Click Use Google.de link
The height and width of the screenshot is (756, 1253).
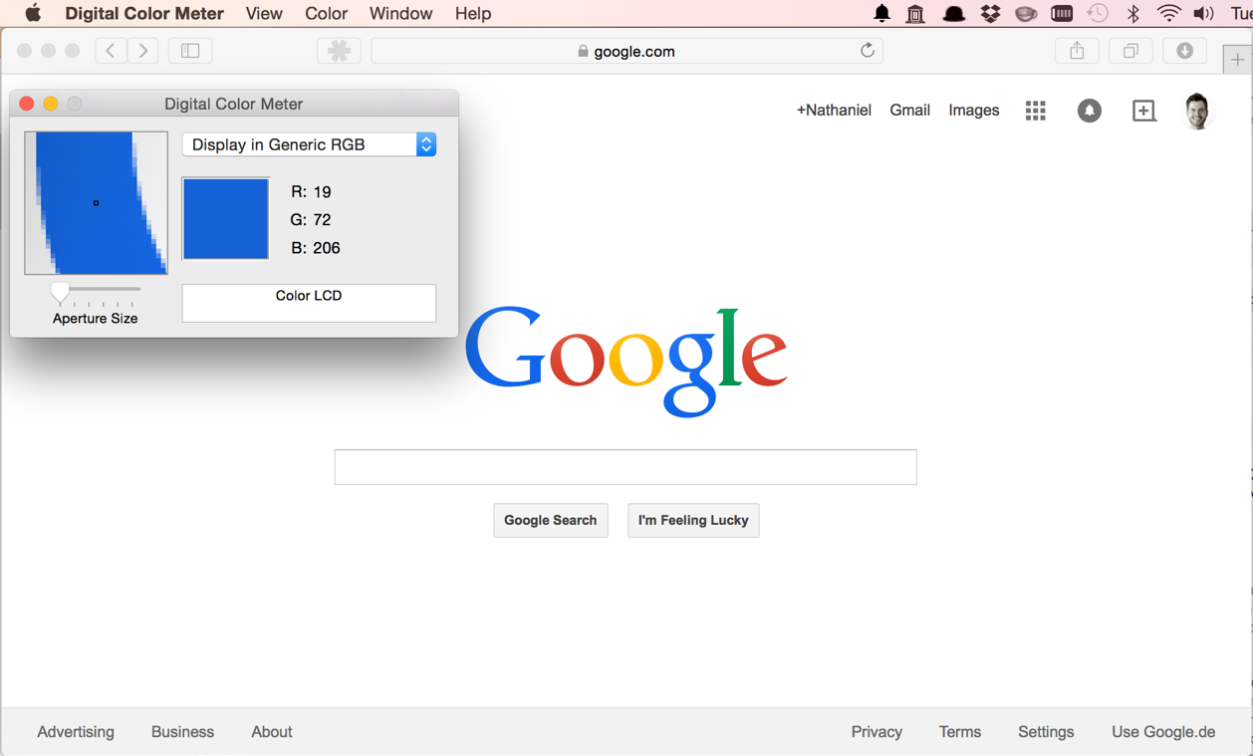click(x=1163, y=732)
